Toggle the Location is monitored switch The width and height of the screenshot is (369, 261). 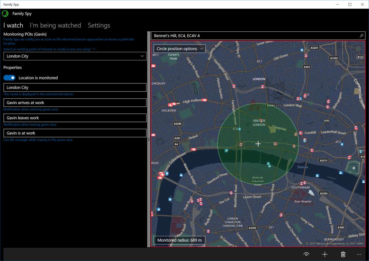tap(9, 78)
